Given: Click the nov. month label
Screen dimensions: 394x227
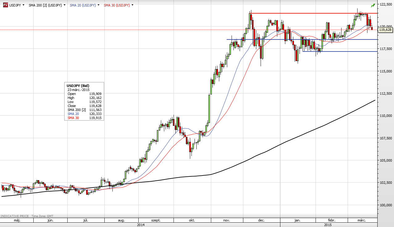Looking at the screenshot, I should pos(227,221).
